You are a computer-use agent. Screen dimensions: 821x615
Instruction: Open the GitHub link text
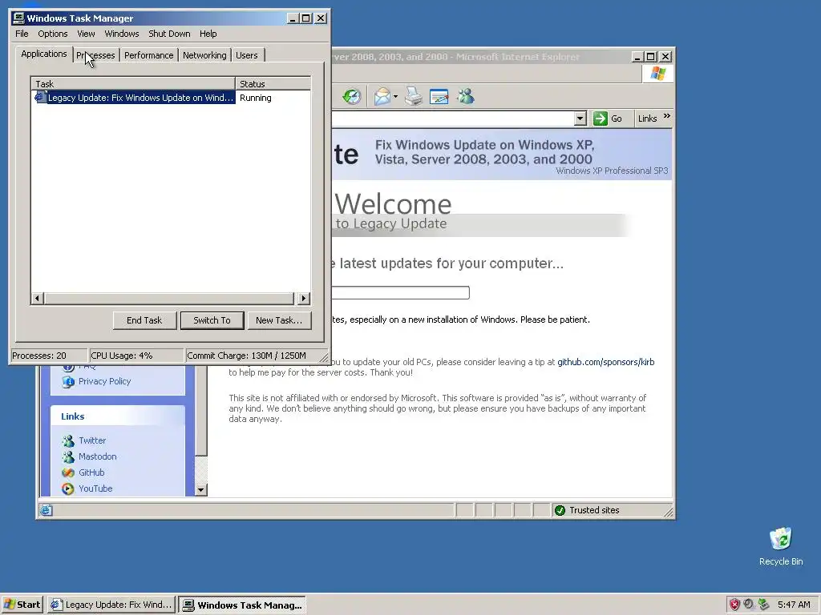[x=91, y=472]
